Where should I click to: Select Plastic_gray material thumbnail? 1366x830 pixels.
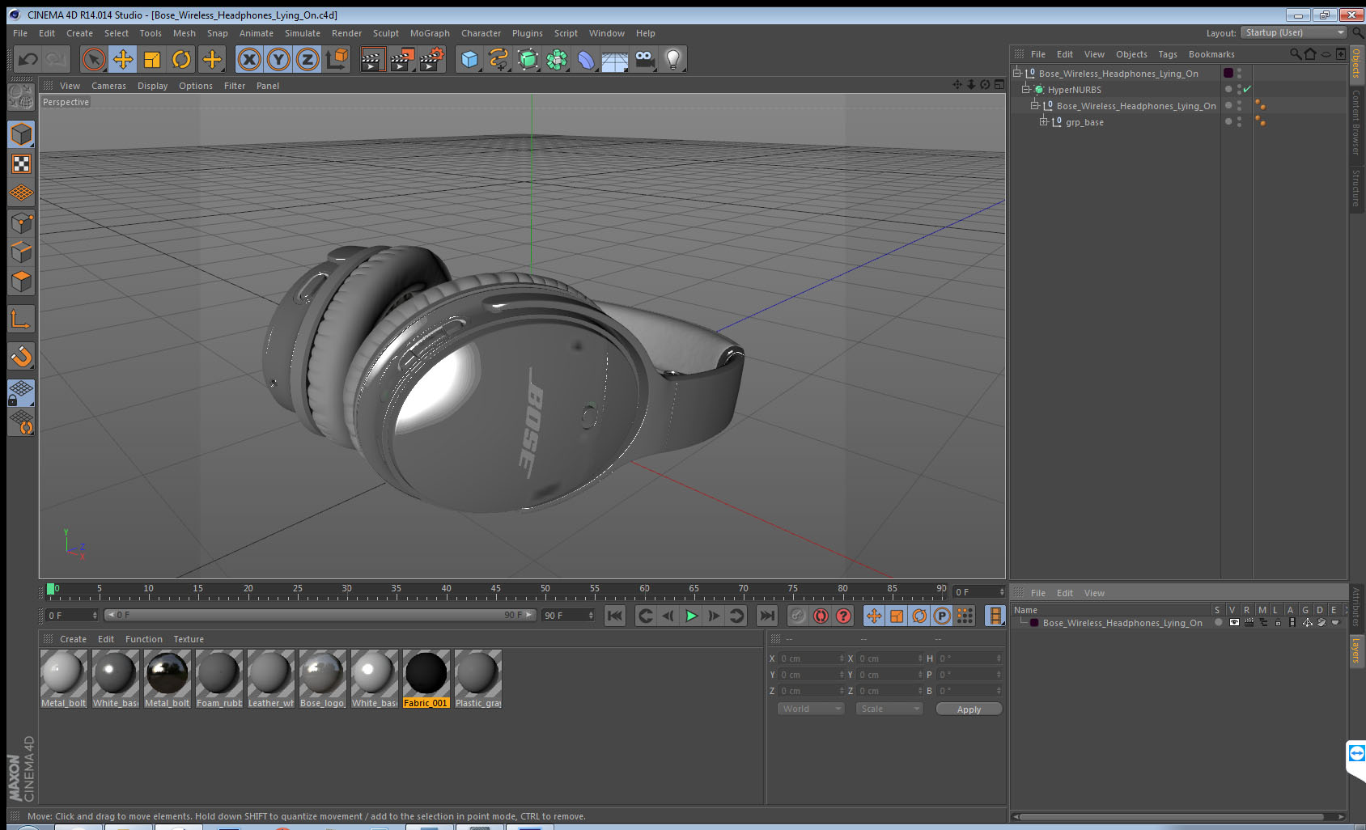coord(477,679)
